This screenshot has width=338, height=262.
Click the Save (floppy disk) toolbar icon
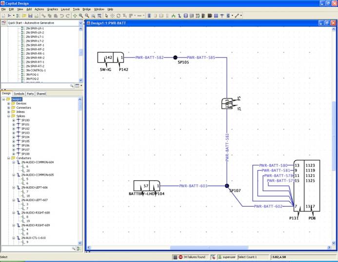[x=30, y=16]
